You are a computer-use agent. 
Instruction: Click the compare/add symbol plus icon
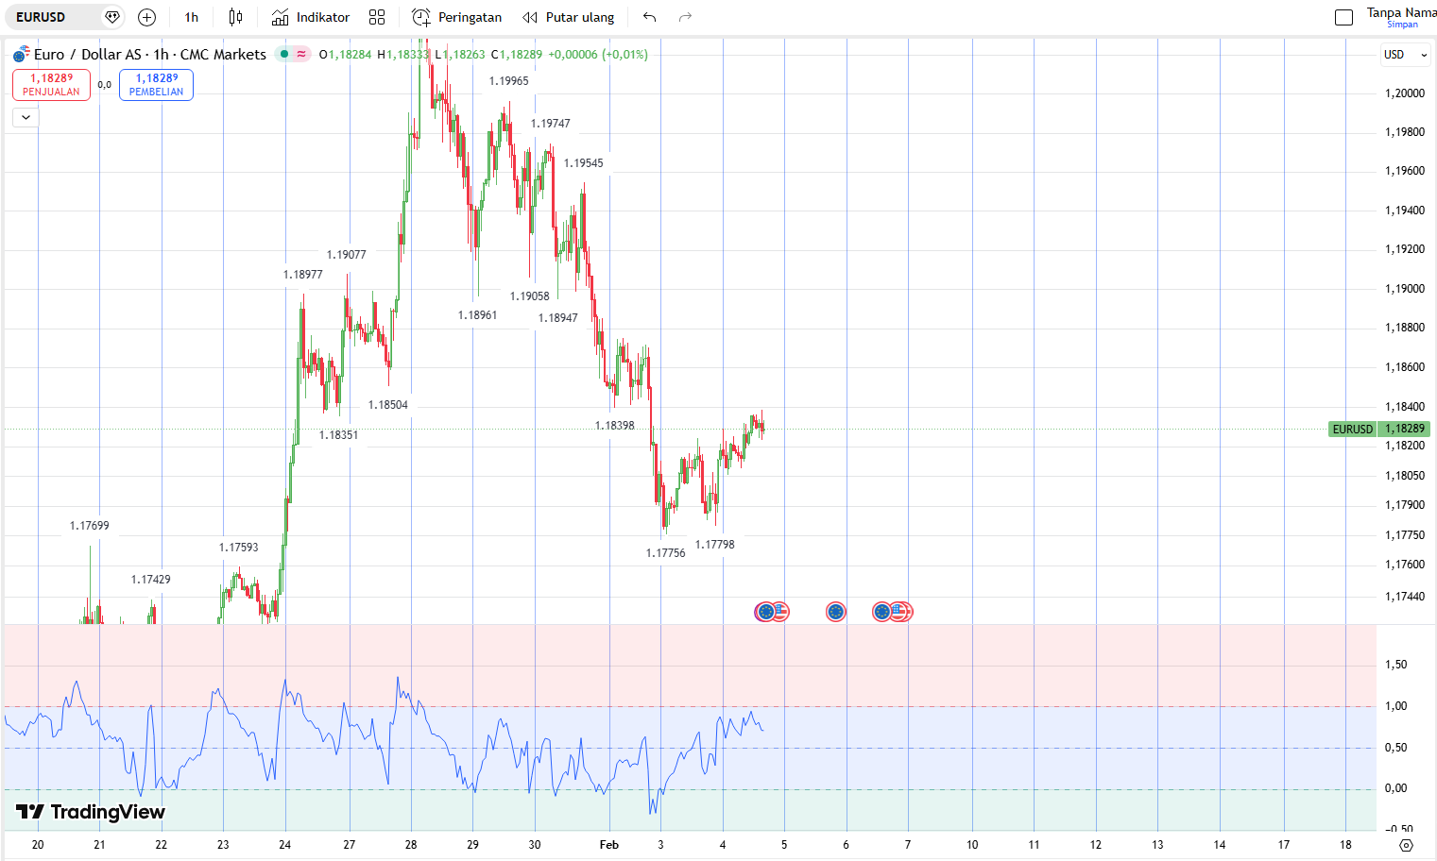(x=146, y=17)
